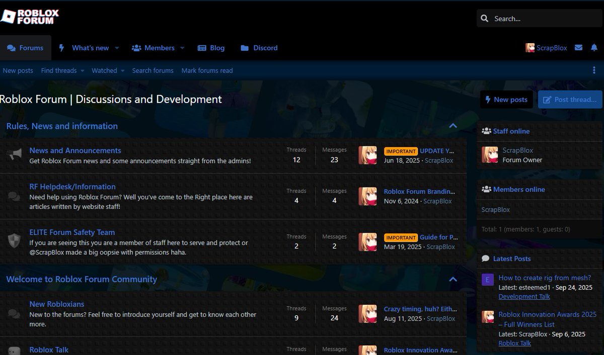
Task: Open the RF Helpdesk/Information forum
Action: (72, 187)
